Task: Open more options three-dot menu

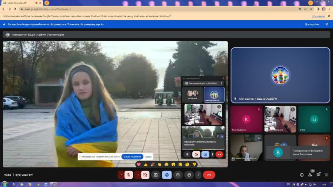Action: pyautogui.click(x=199, y=175)
